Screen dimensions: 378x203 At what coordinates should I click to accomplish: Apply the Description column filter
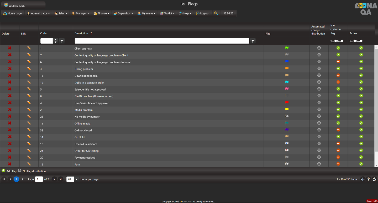[x=253, y=41]
